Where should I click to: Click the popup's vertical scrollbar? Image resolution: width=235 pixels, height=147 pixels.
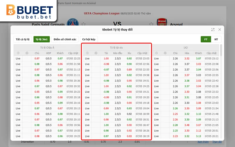pos(221,50)
